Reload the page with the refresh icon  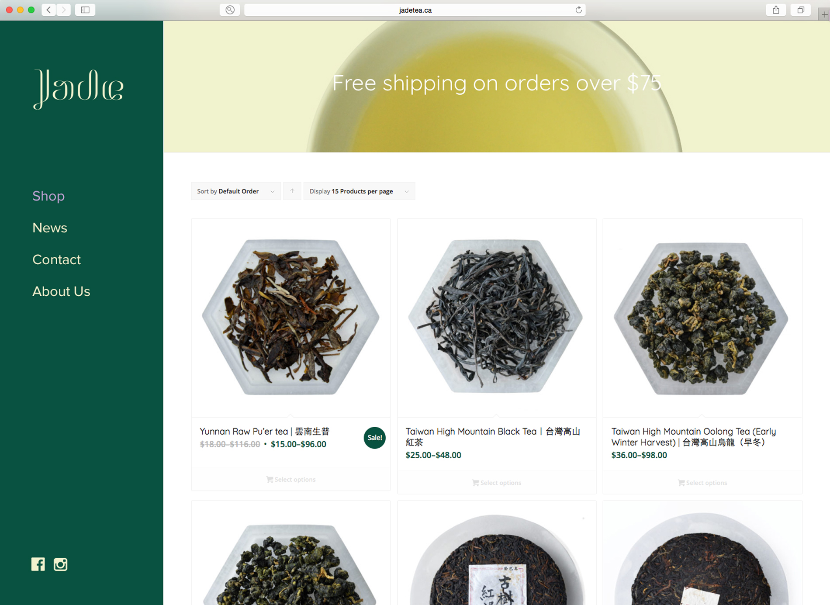point(578,10)
